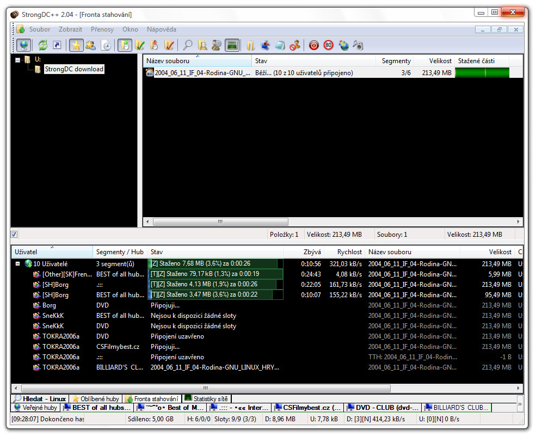Open Favorite Hubs star icon in toolbar

coord(76,45)
